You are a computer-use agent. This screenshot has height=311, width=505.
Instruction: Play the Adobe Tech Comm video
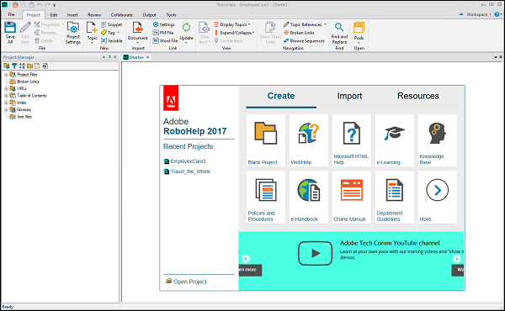pos(316,254)
